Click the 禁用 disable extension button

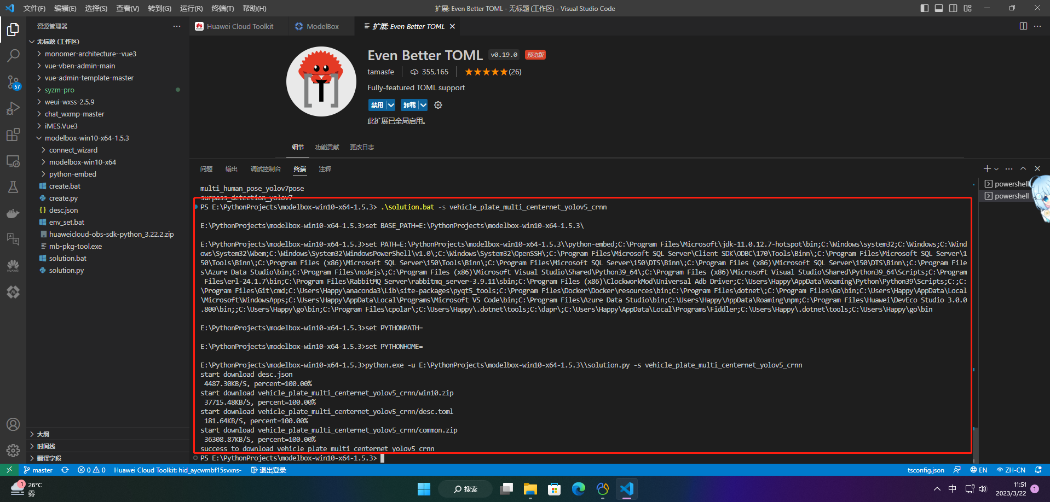click(x=377, y=105)
